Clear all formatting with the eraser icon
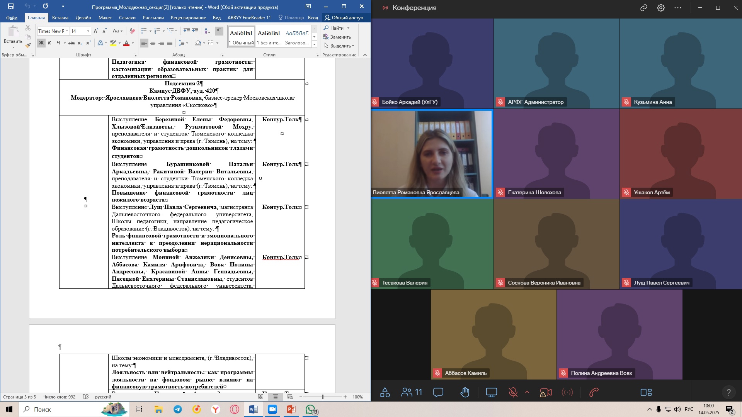742x417 pixels. point(132,31)
